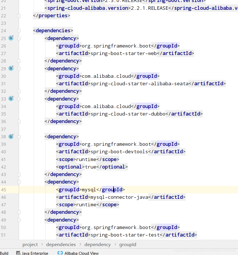The image size is (238, 255).
Task: Fold the dubbo dependency block at line 33
Action: pyautogui.click(x=19, y=99)
